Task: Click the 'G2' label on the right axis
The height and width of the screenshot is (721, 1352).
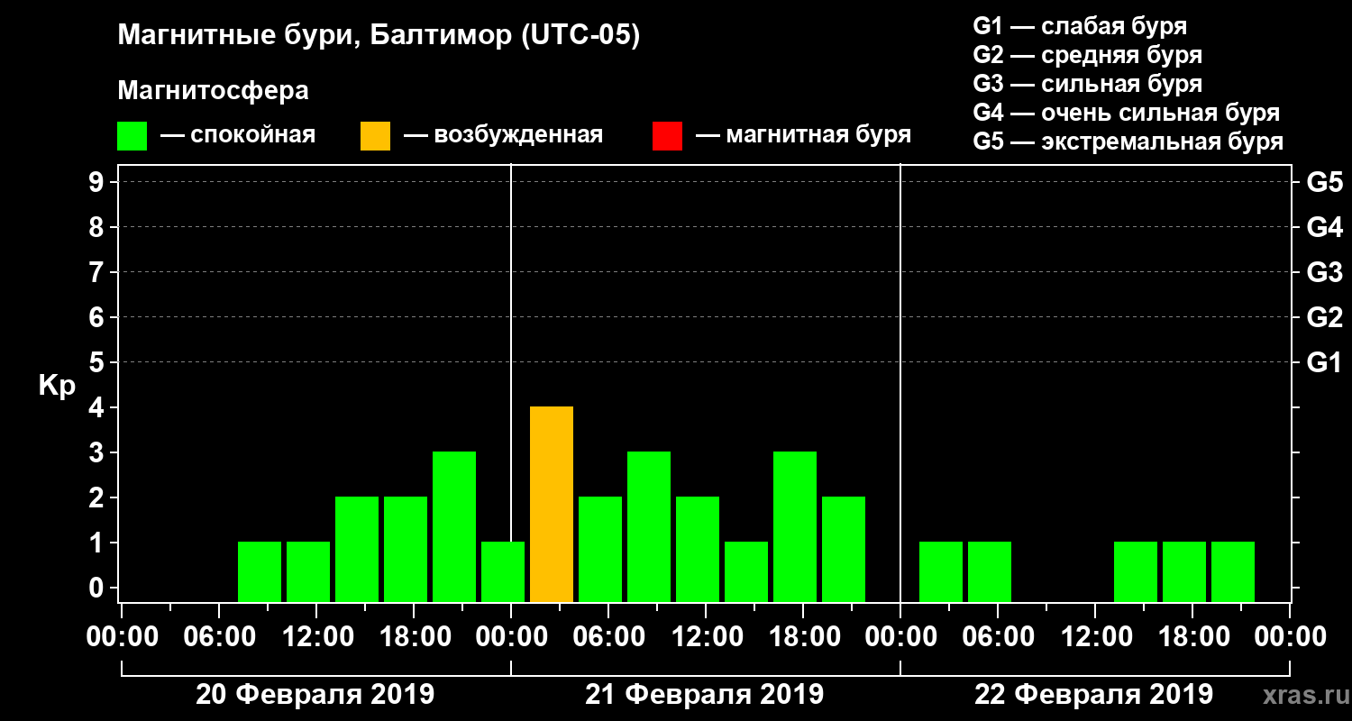Action: (x=1324, y=317)
